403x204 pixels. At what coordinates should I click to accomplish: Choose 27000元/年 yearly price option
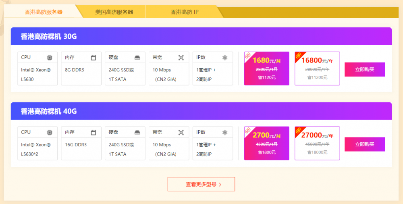tap(317, 143)
